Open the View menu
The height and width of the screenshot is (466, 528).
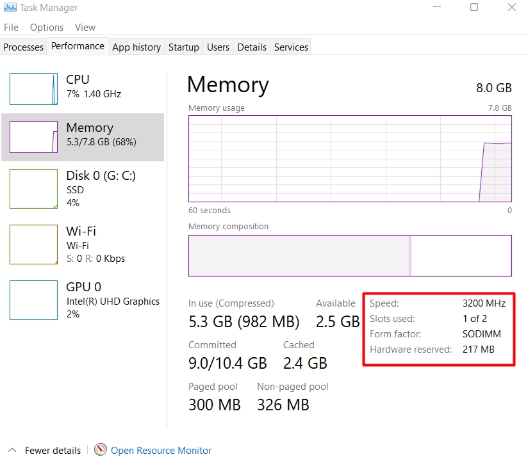coord(85,28)
